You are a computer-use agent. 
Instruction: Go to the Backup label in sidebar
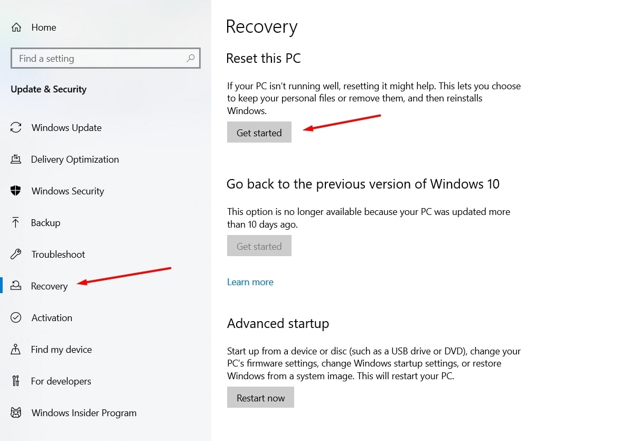coord(45,223)
